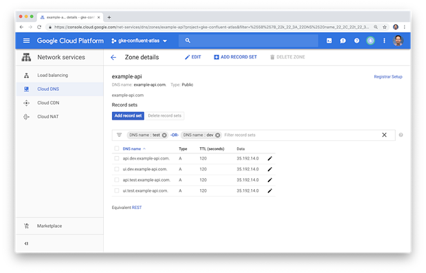Click the Data column header
The height and width of the screenshot is (273, 426).
(x=240, y=149)
